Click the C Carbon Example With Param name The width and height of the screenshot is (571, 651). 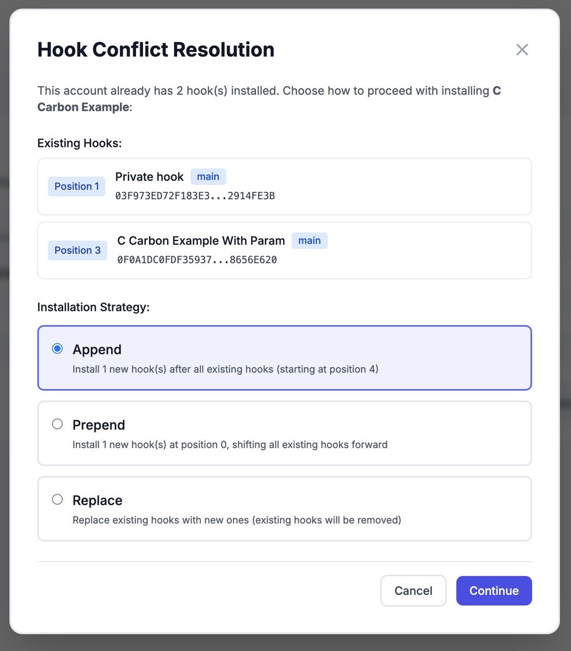point(201,241)
